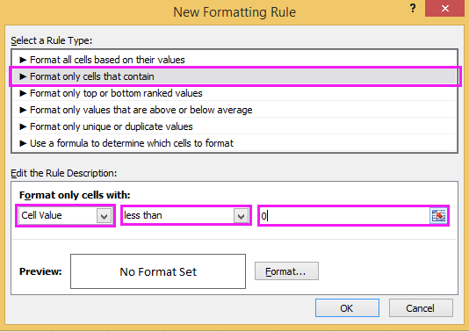Viewport: 469px width, 332px height.
Task: Click the 'Preview:' label
Action: (x=40, y=271)
